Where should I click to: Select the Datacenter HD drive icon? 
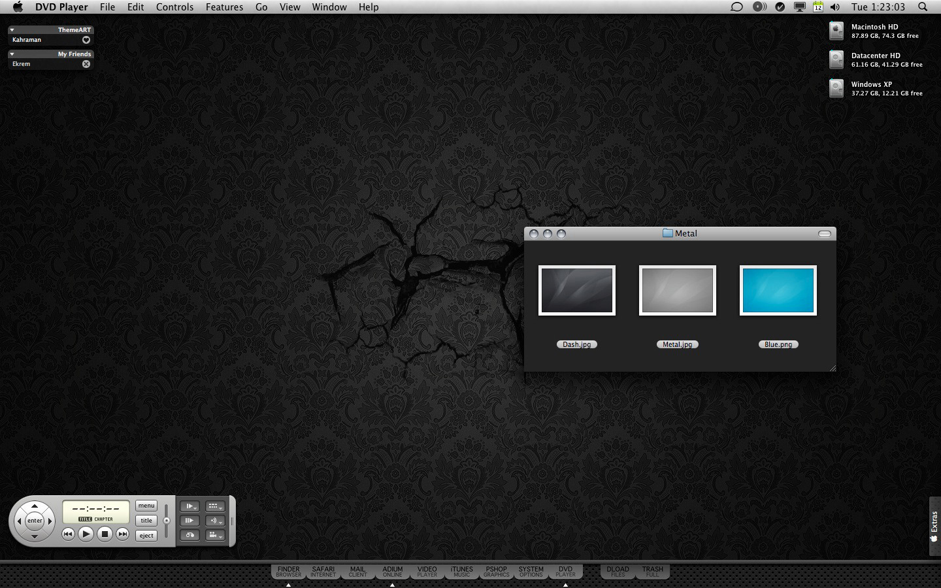836,59
